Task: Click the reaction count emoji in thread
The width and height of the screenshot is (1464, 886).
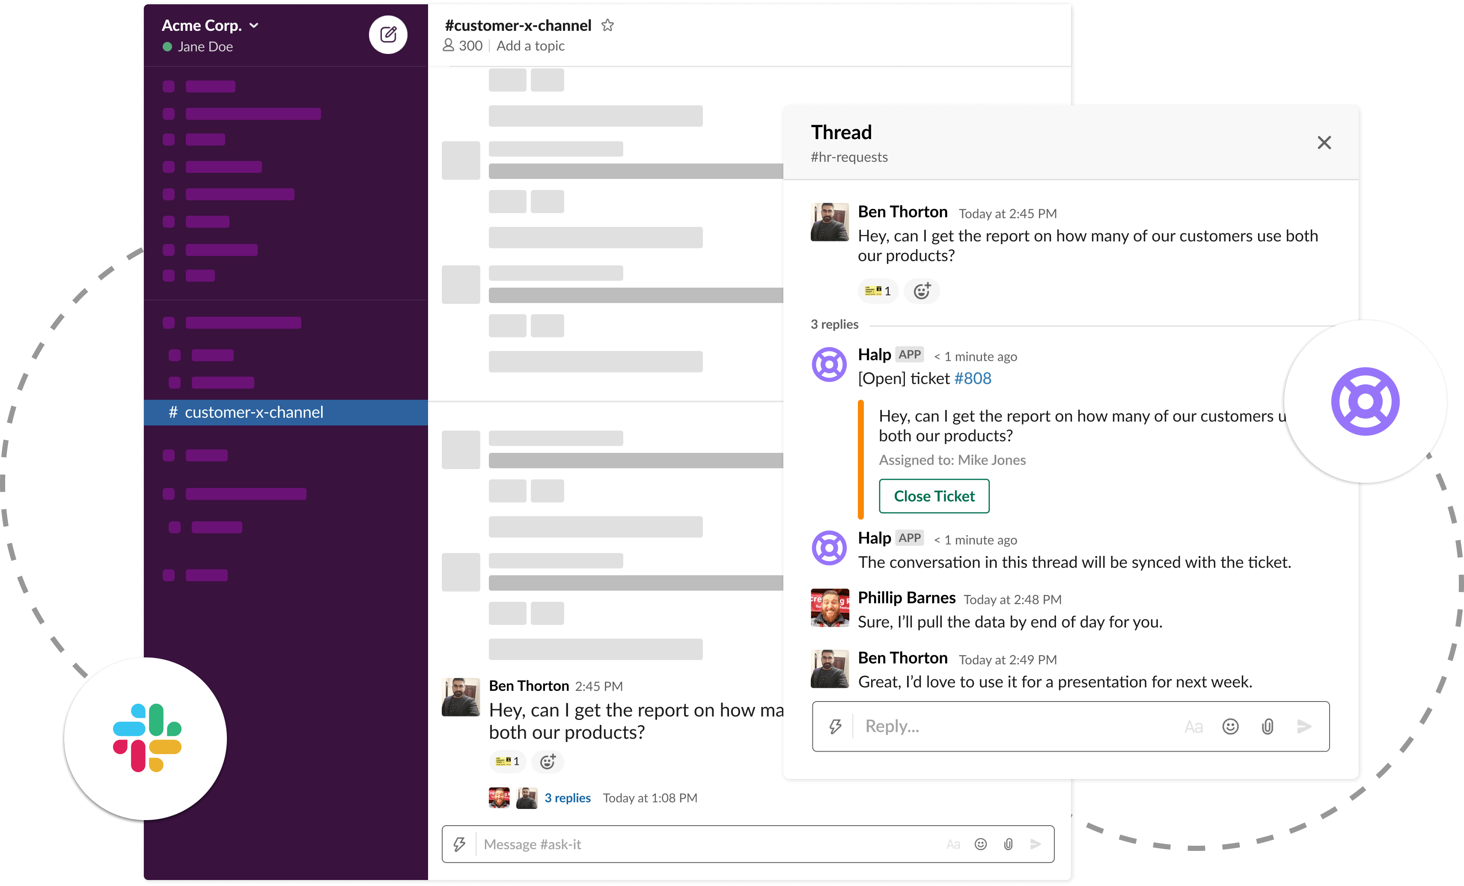Action: click(x=878, y=291)
